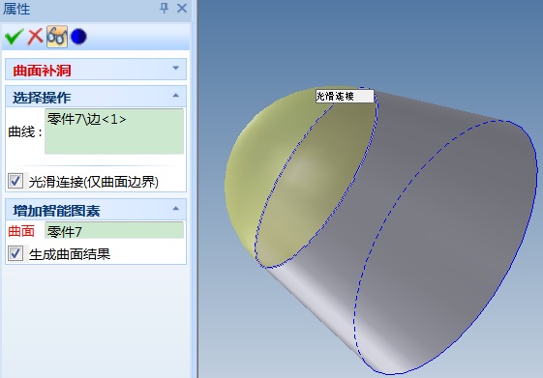Toggle 光滑连接(仅曲面边界) checkbox
The image size is (543, 378).
15,181
